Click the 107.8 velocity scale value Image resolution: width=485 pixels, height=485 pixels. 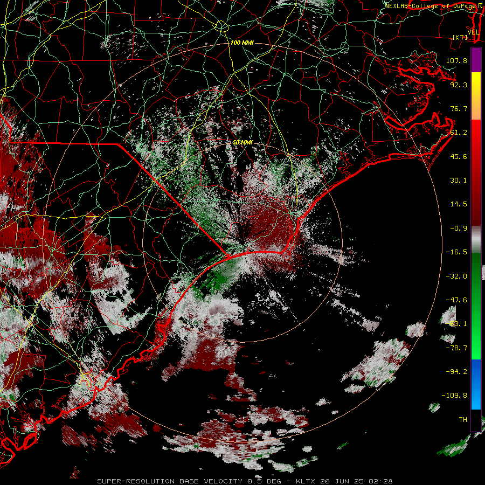456,60
